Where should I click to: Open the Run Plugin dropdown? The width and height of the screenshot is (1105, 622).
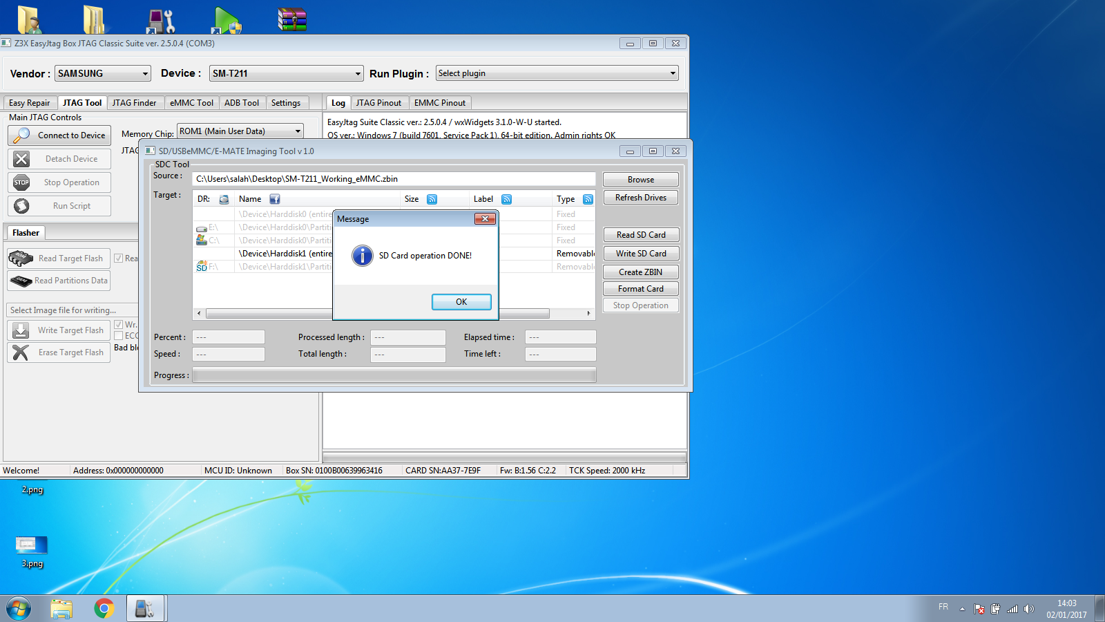557,73
